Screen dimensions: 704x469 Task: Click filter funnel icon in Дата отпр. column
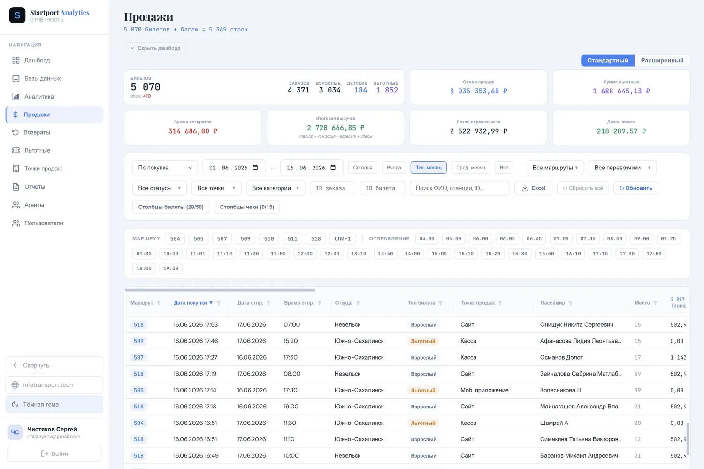point(268,303)
